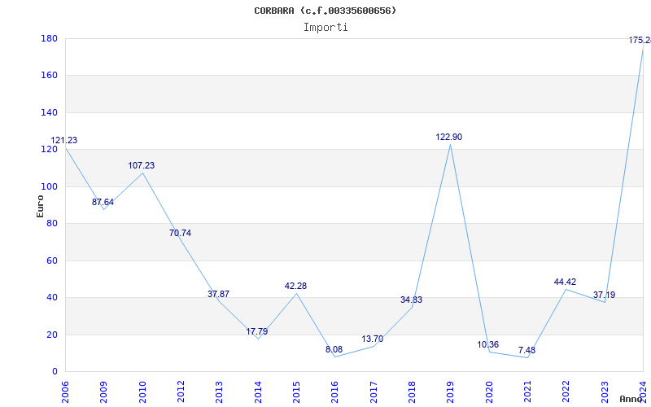
Task: Click the 121.23 data label for 2006
Action: click(64, 140)
